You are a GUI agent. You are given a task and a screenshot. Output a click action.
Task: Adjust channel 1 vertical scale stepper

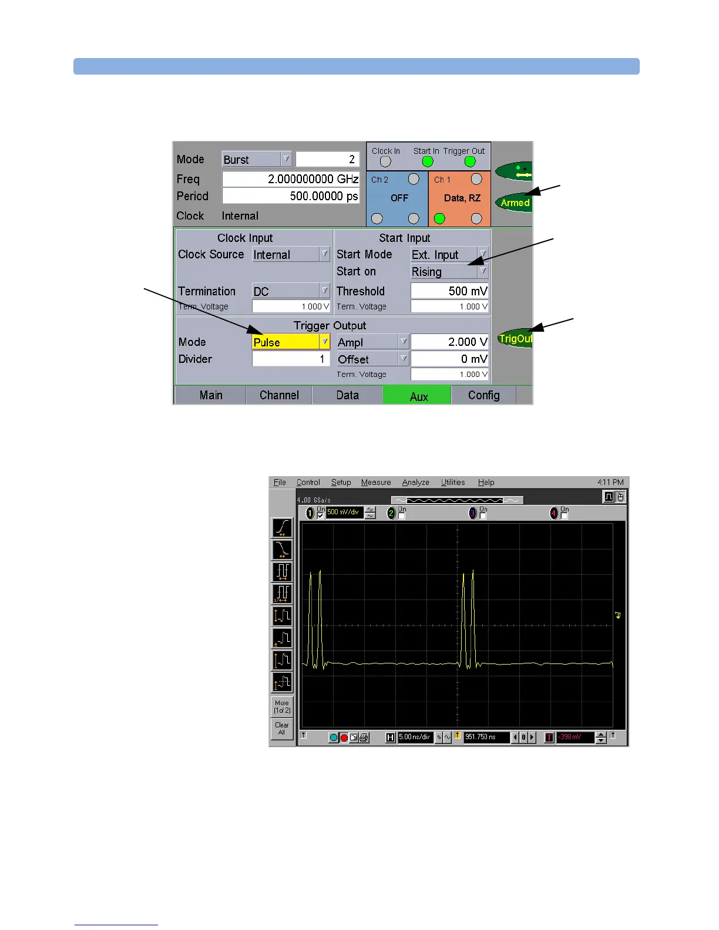point(370,513)
